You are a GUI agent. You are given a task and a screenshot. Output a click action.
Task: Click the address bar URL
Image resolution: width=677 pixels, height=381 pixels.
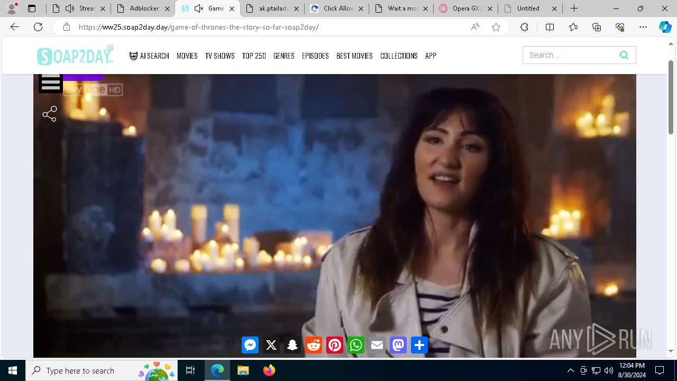198,27
